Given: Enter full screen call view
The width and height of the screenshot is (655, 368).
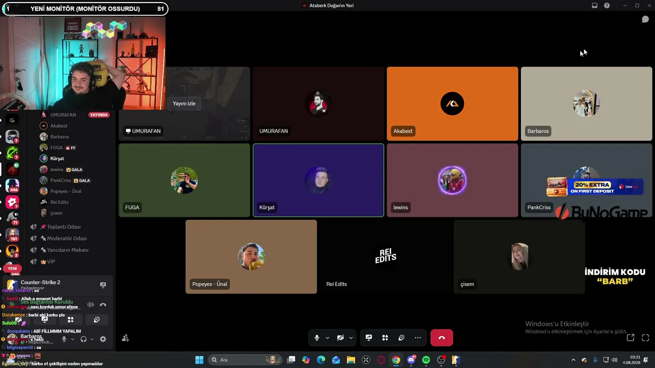Looking at the screenshot, I should point(645,338).
